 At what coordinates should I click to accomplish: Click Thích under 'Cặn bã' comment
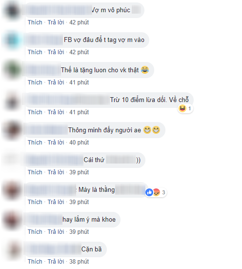point(35,262)
